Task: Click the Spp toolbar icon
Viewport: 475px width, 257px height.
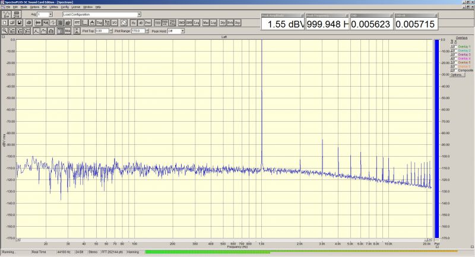Action: click(x=237, y=23)
